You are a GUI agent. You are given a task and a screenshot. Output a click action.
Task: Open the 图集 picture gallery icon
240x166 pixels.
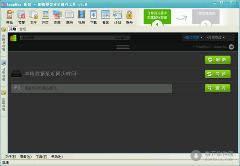(57, 17)
